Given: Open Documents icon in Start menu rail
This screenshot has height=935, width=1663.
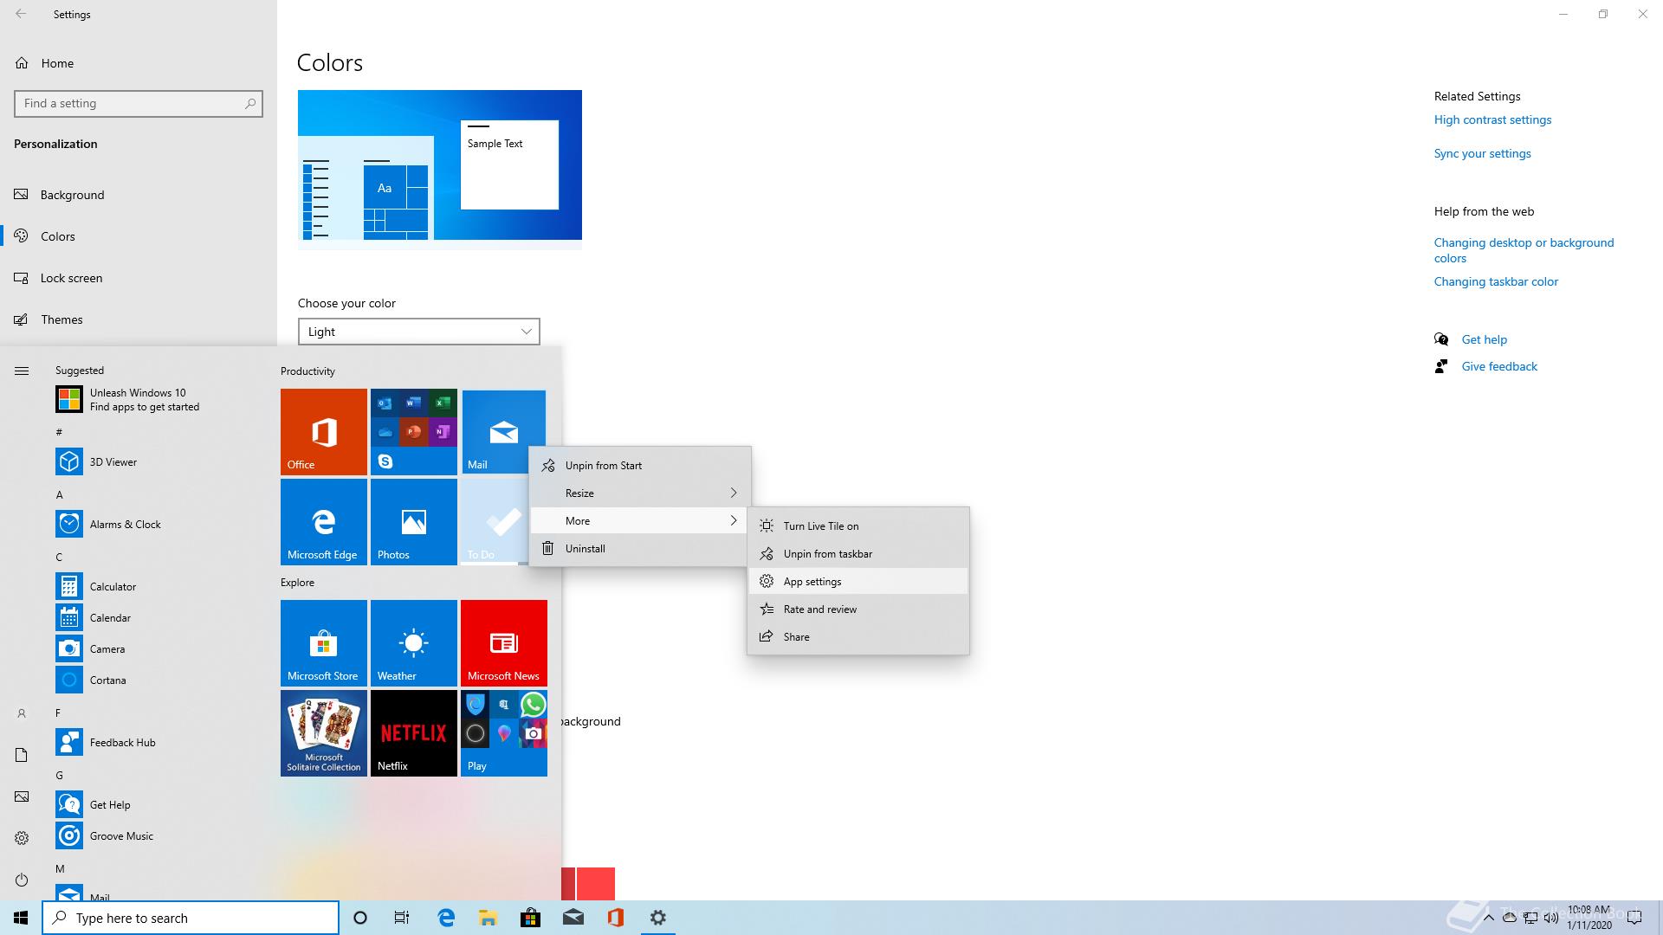Looking at the screenshot, I should (x=22, y=755).
